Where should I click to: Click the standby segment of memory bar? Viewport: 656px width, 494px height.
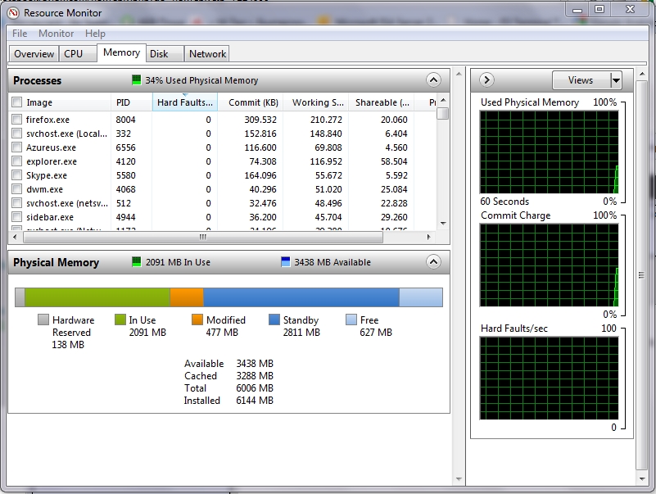click(301, 297)
